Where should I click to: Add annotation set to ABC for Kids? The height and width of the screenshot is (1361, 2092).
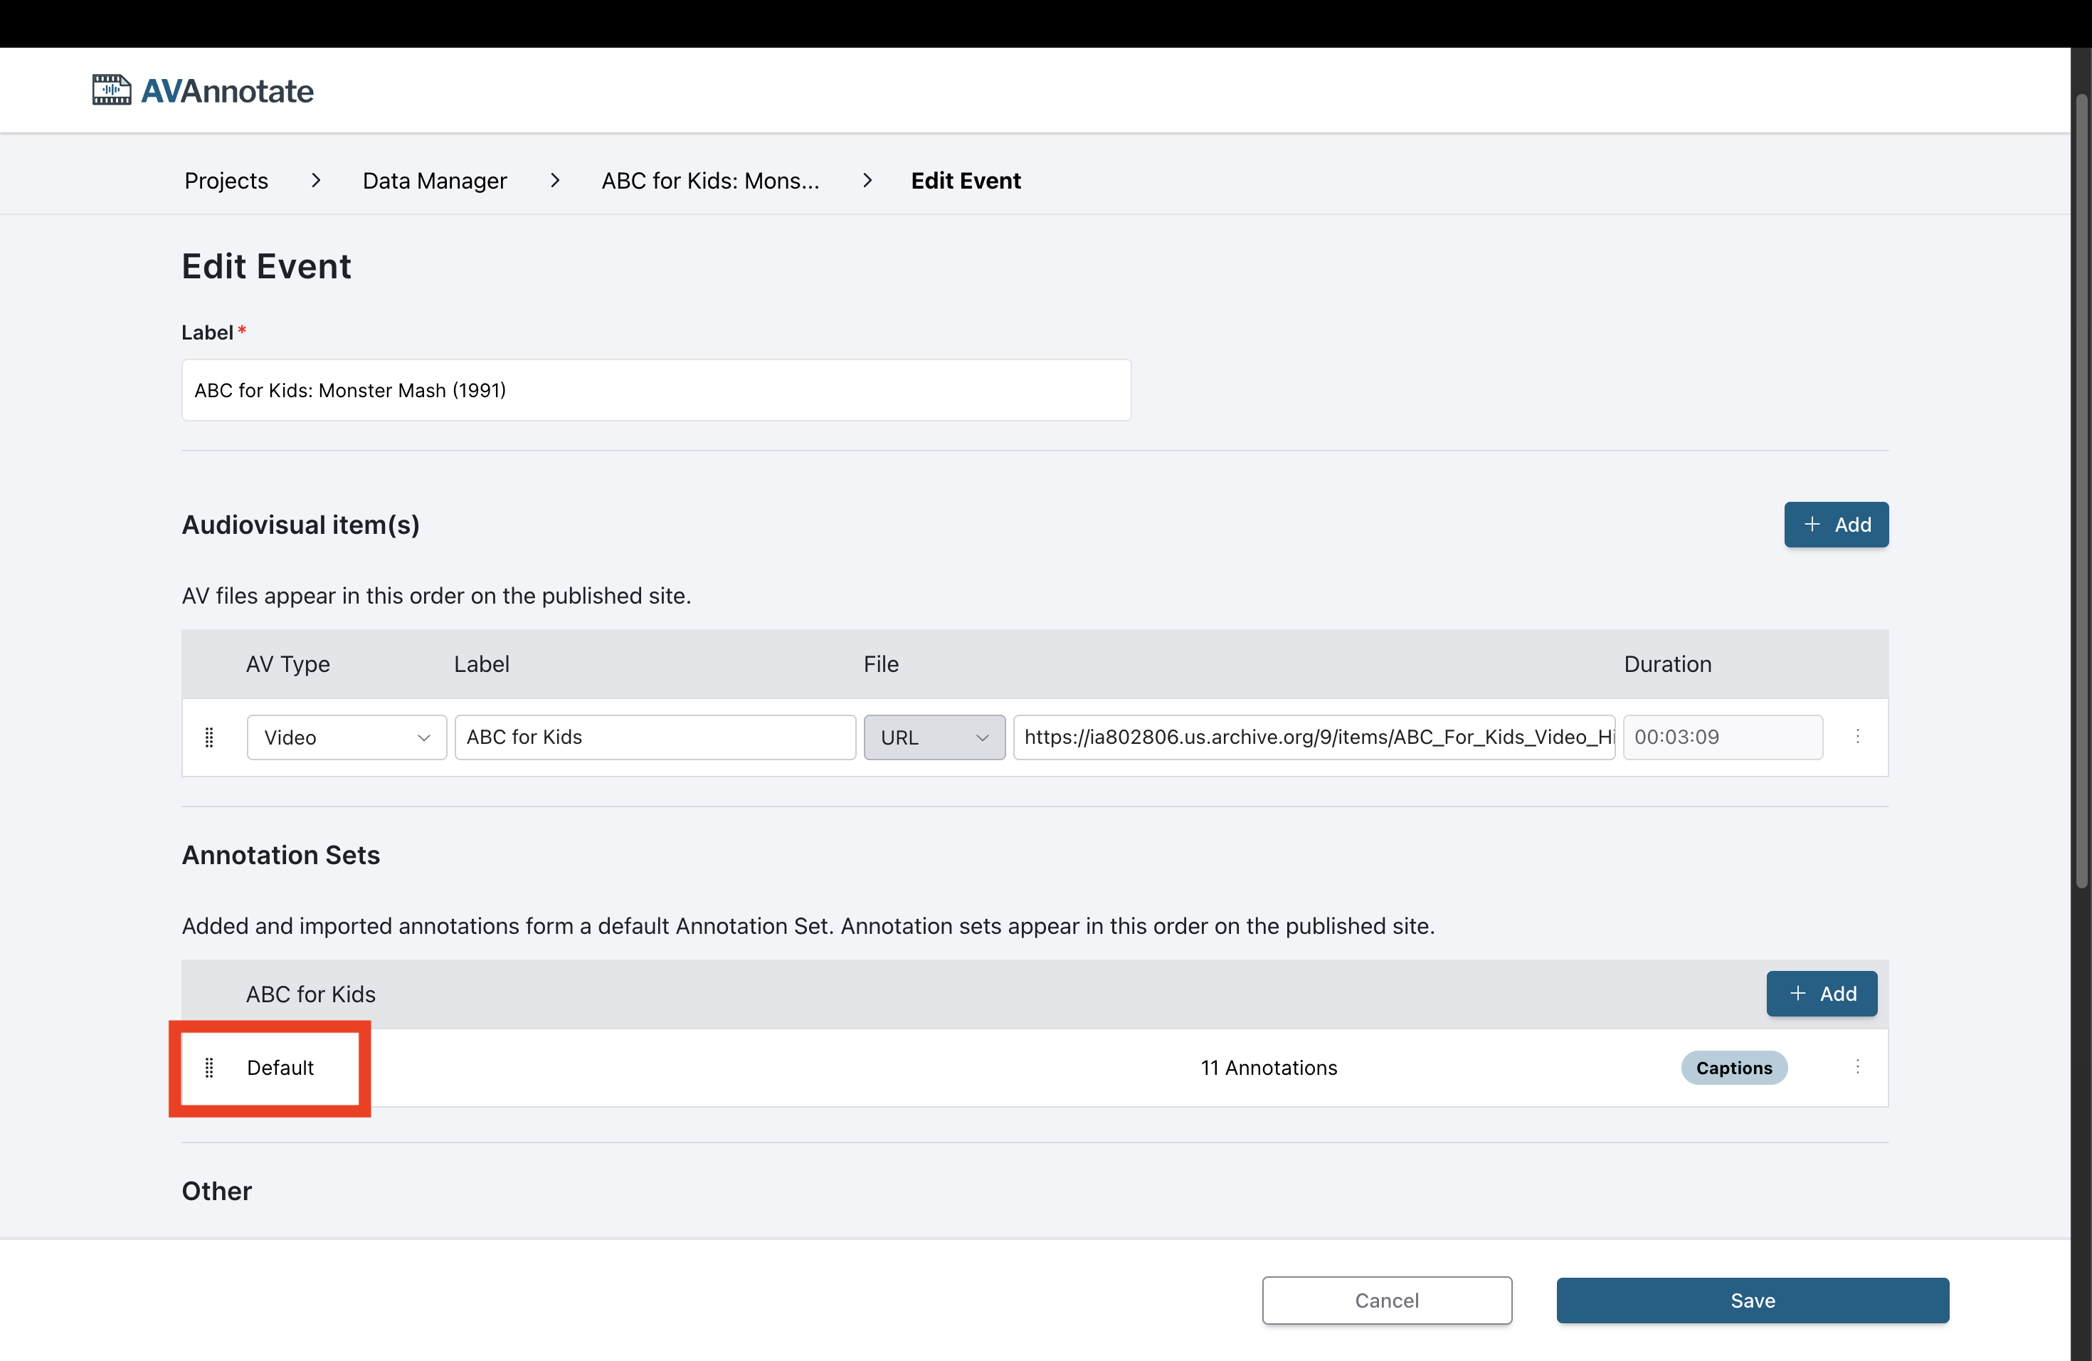click(x=1822, y=994)
